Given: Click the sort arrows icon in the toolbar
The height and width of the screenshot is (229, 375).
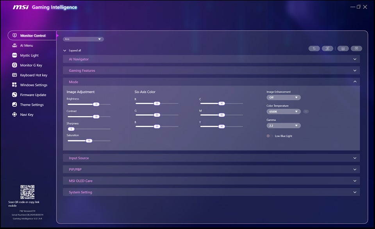Looking at the screenshot, I should click(x=314, y=48).
